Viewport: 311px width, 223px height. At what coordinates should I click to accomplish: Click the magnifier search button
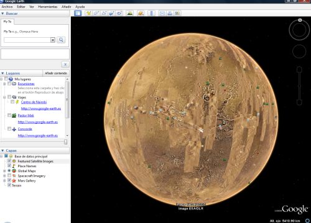[x=61, y=40]
